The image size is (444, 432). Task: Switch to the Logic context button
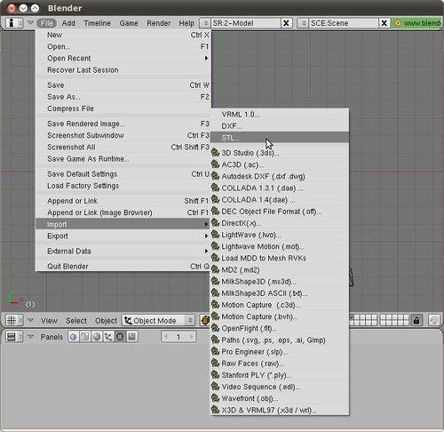coord(74,337)
